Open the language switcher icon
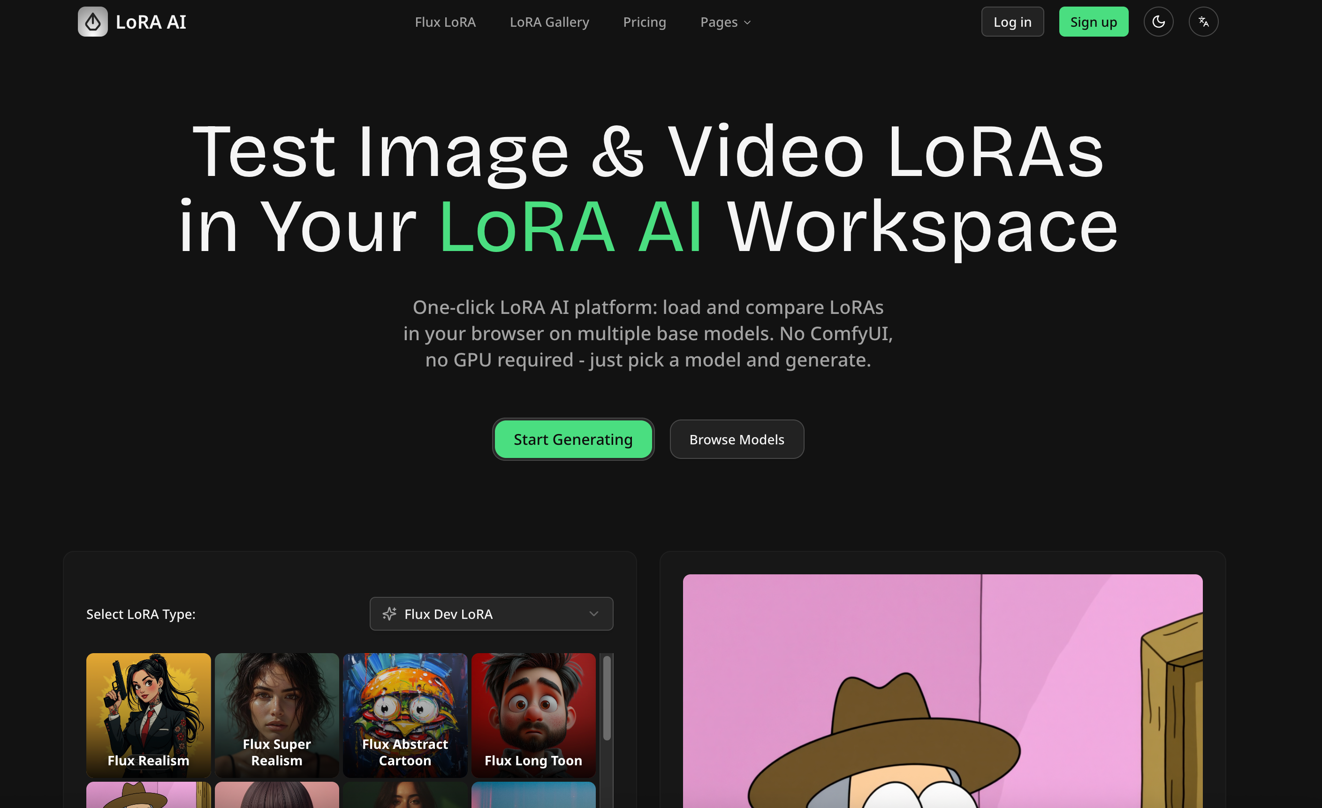 click(1203, 22)
